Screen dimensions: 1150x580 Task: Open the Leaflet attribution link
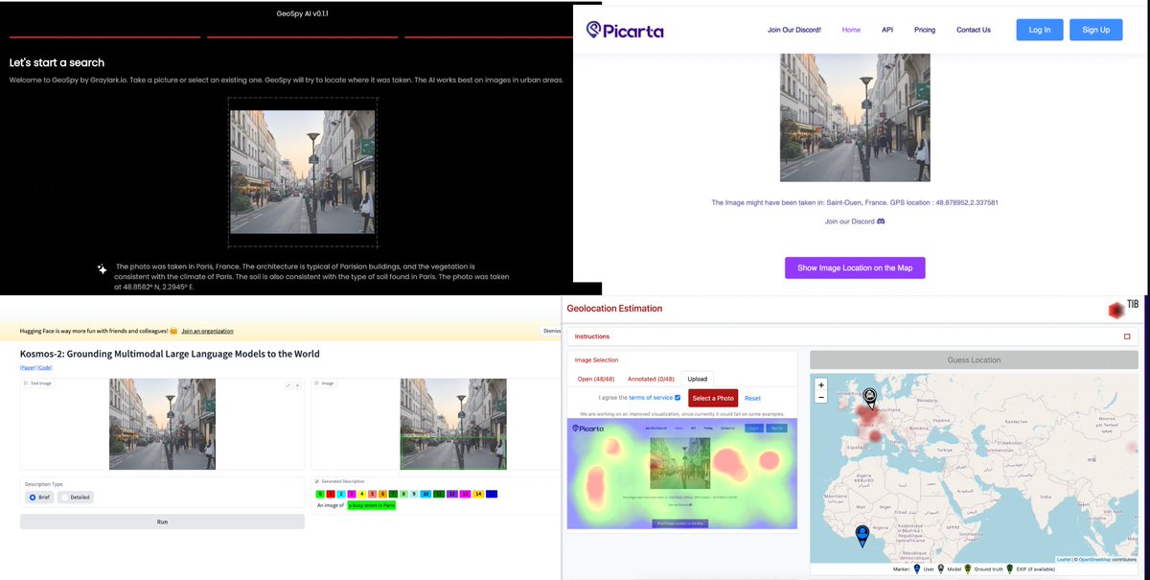tap(1064, 559)
